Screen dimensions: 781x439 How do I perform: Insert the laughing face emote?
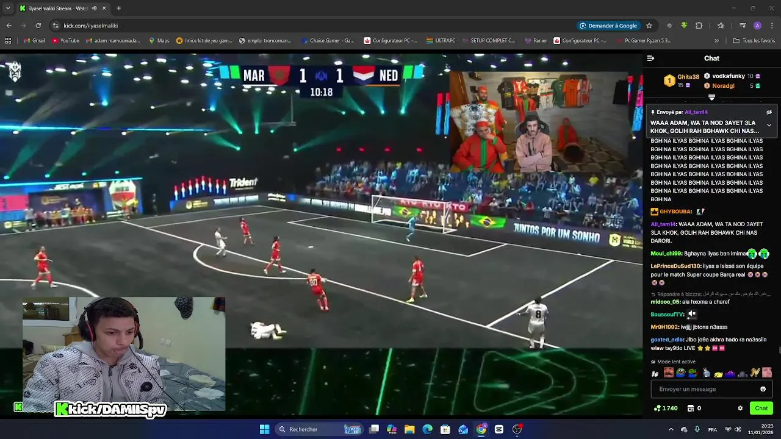pos(669,373)
